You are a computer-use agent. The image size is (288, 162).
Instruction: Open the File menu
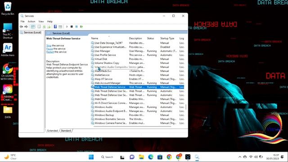pyautogui.click(x=22, y=22)
